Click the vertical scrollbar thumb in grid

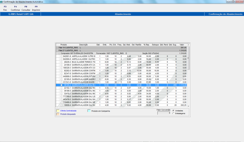[x=188, y=58]
